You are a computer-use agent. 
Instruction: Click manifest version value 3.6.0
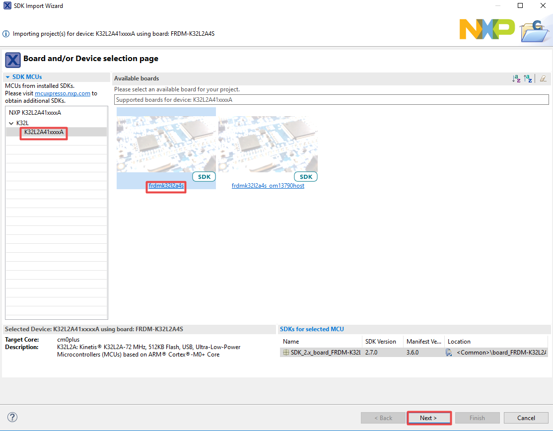pyautogui.click(x=413, y=353)
